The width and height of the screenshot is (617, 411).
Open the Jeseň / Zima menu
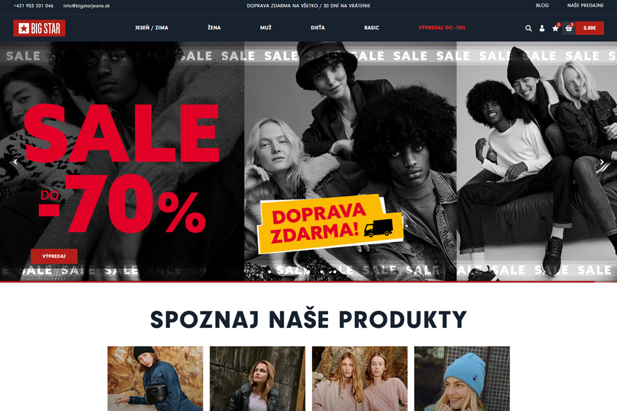[152, 28]
